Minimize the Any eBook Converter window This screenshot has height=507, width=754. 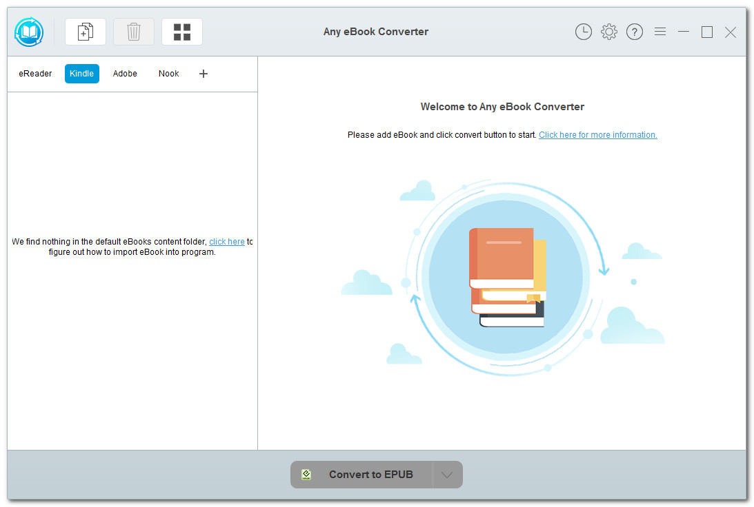(x=684, y=32)
